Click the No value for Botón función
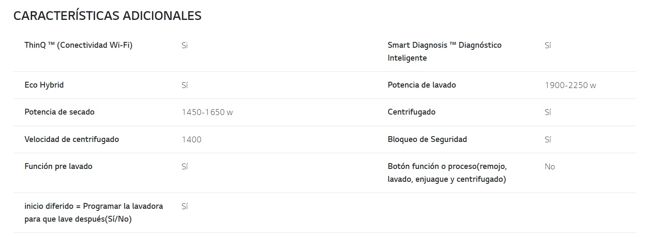The image size is (646, 237). pyautogui.click(x=550, y=167)
